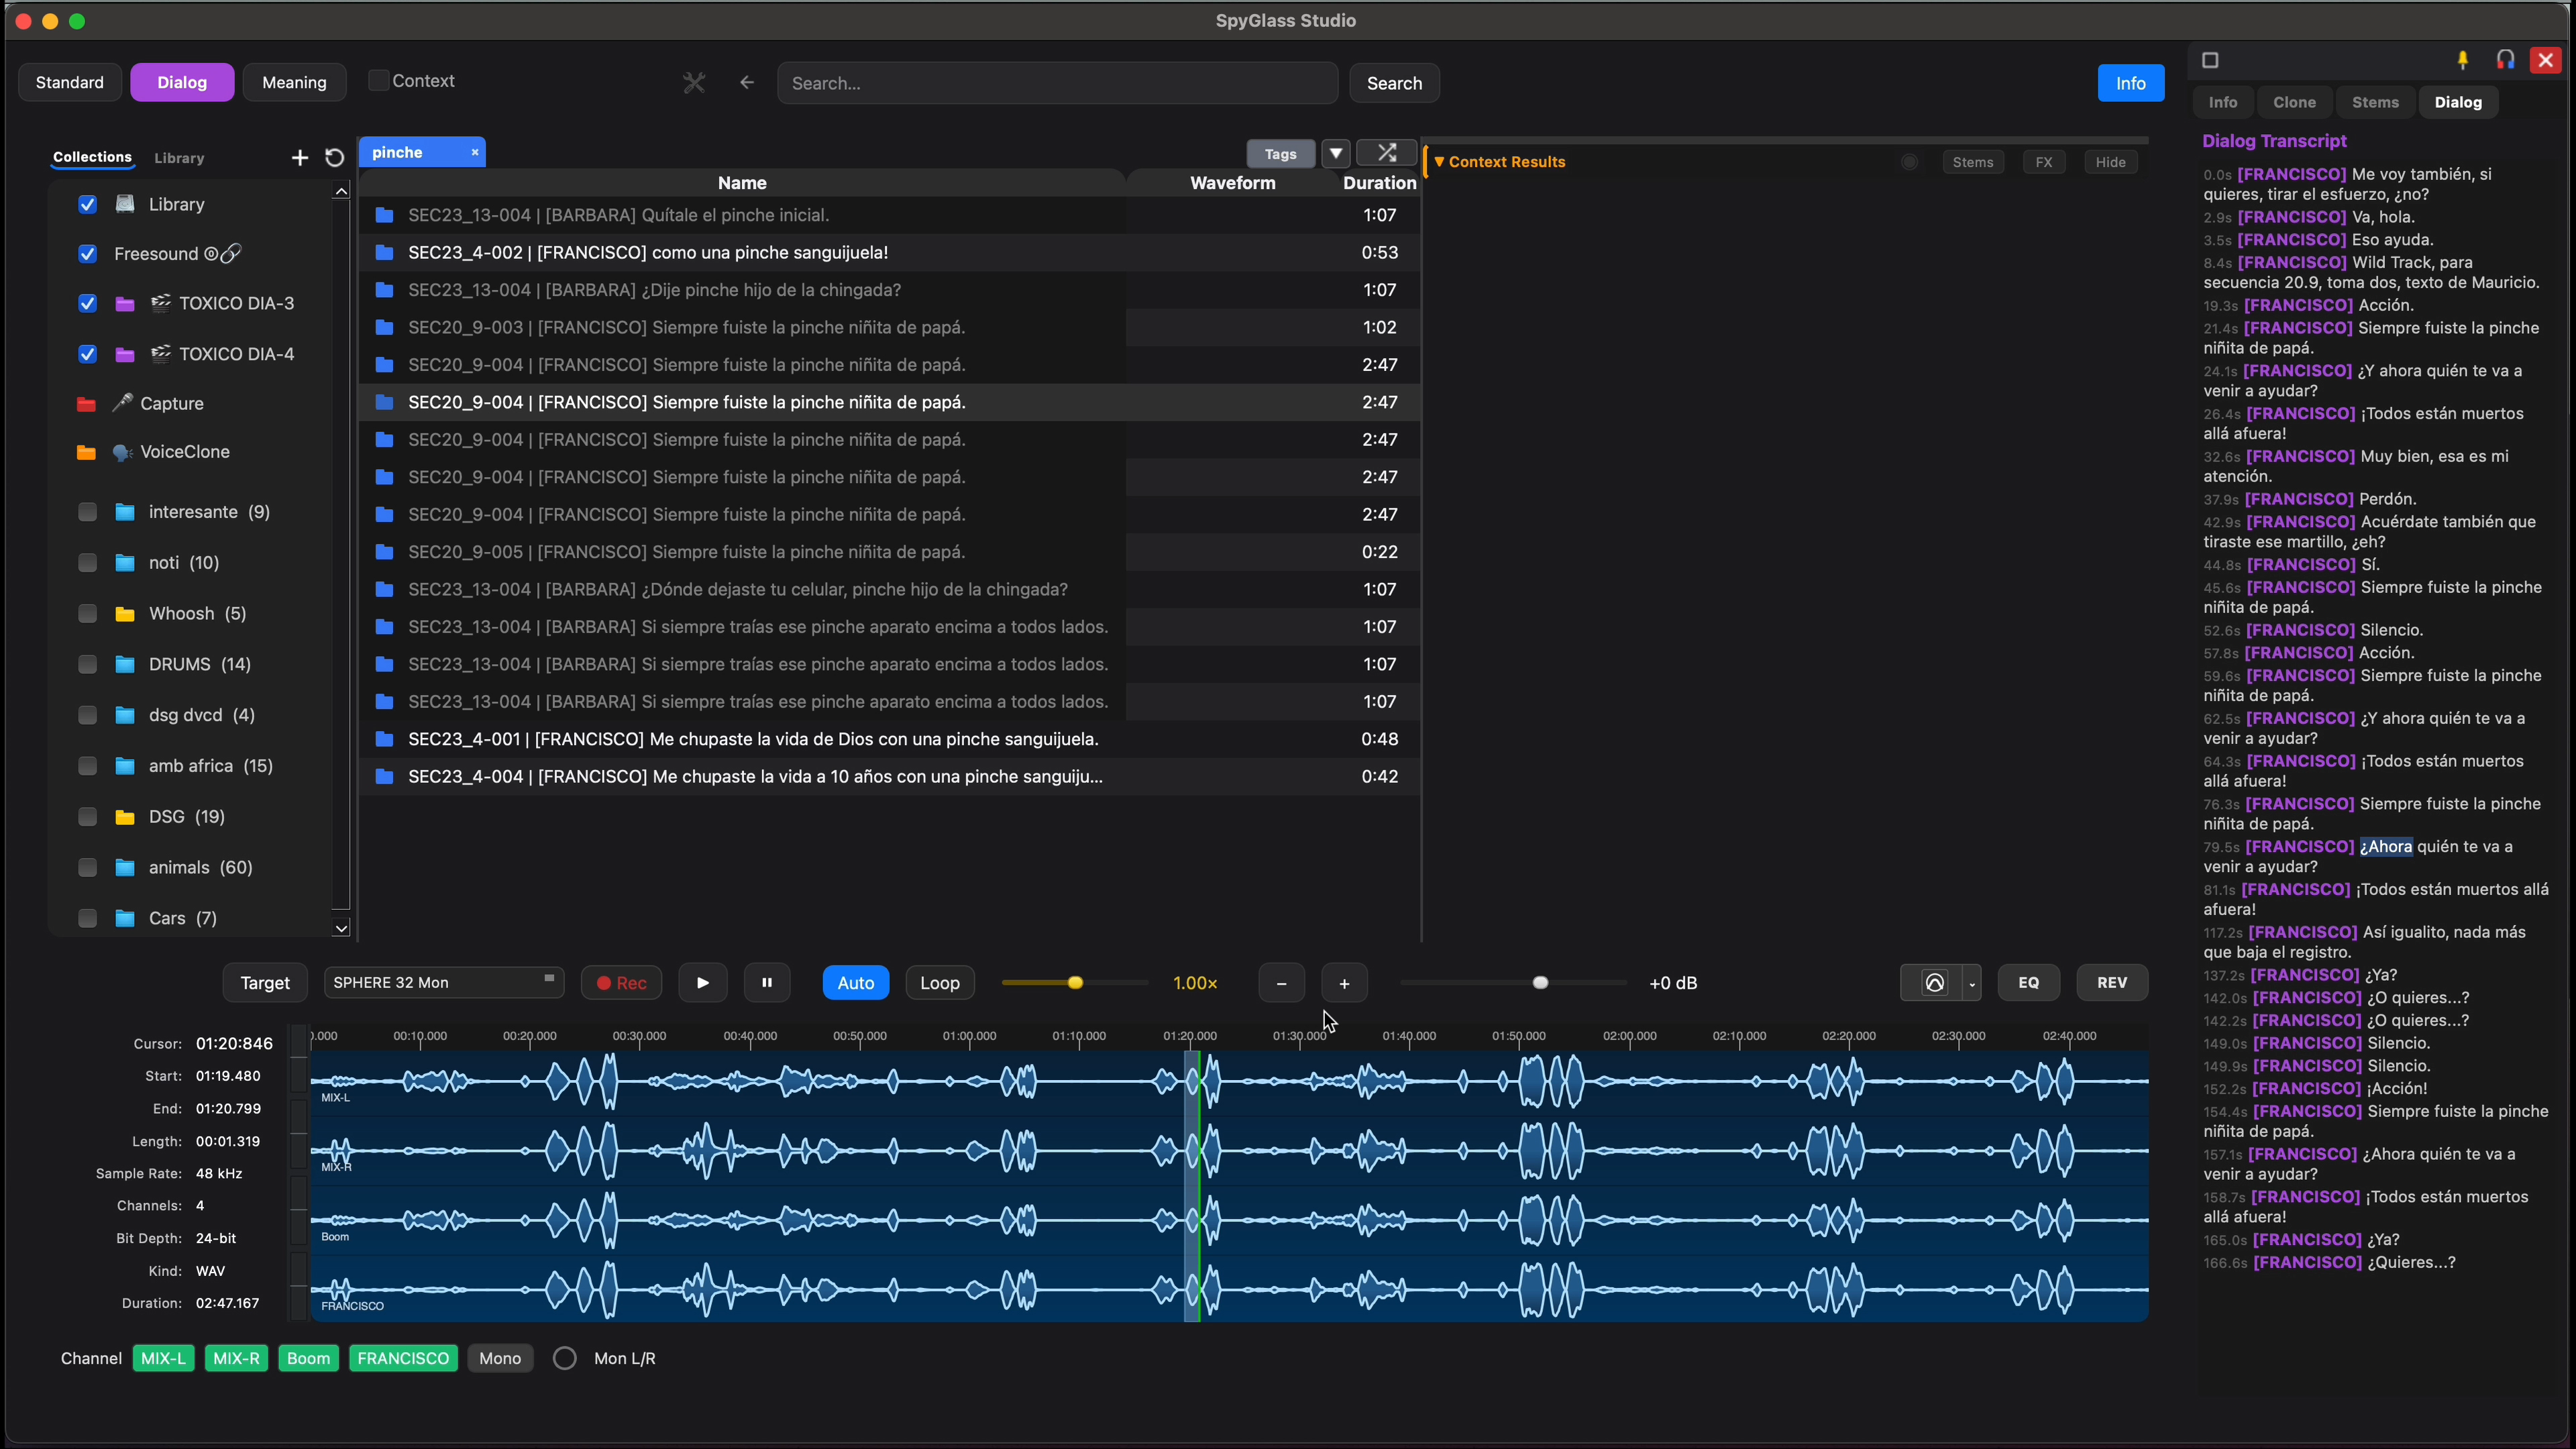Click folder icon of SEC20_9-005 row
Image resolution: width=2576 pixels, height=1449 pixels.
point(384,552)
